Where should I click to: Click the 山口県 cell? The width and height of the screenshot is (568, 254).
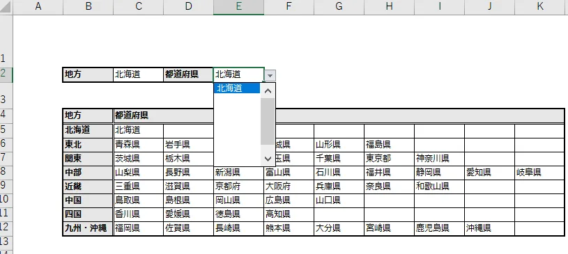click(x=339, y=200)
